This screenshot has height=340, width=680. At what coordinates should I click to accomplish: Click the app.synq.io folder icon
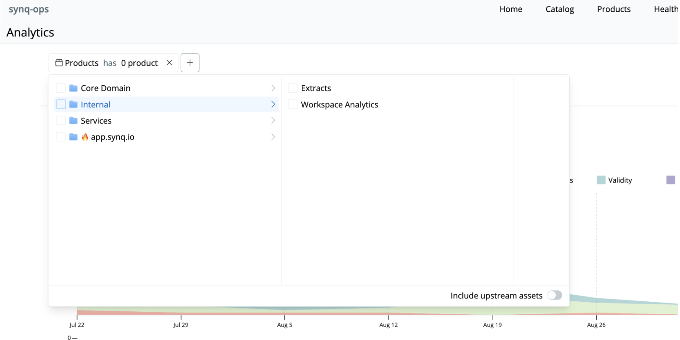(x=73, y=137)
